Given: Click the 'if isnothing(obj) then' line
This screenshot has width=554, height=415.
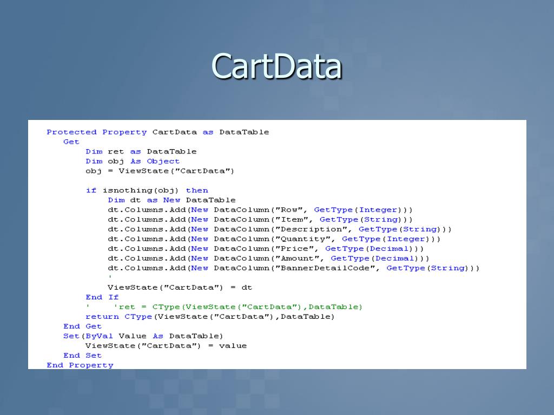Looking at the screenshot, I should pyautogui.click(x=147, y=190).
